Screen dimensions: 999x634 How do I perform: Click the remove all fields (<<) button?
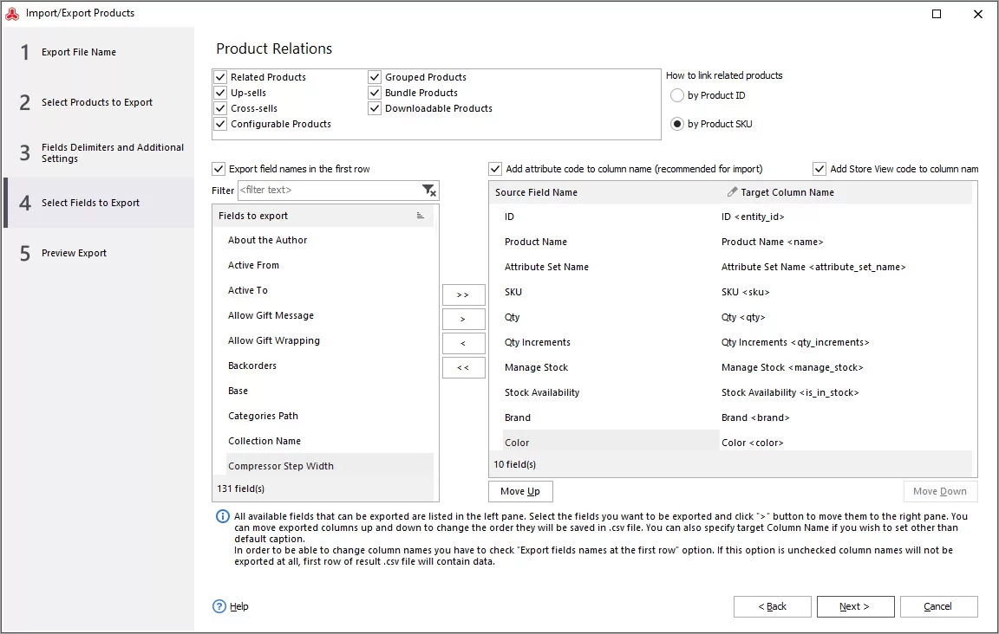[463, 367]
